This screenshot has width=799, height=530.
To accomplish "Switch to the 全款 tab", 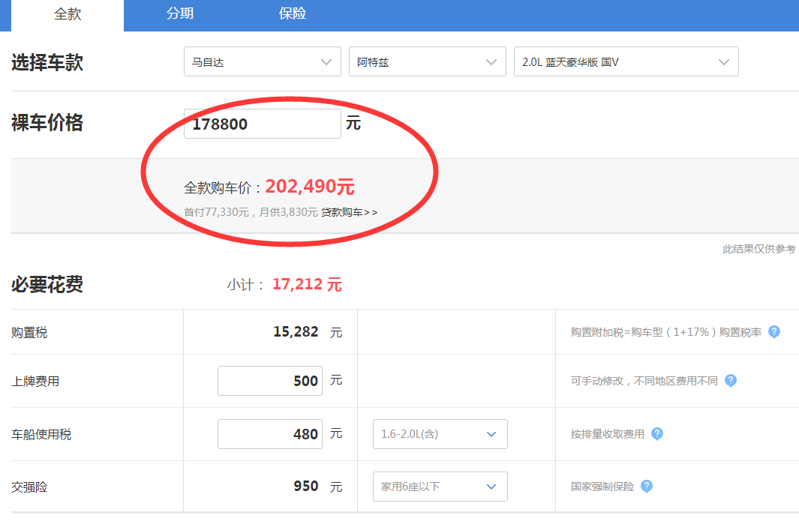I will (x=68, y=15).
